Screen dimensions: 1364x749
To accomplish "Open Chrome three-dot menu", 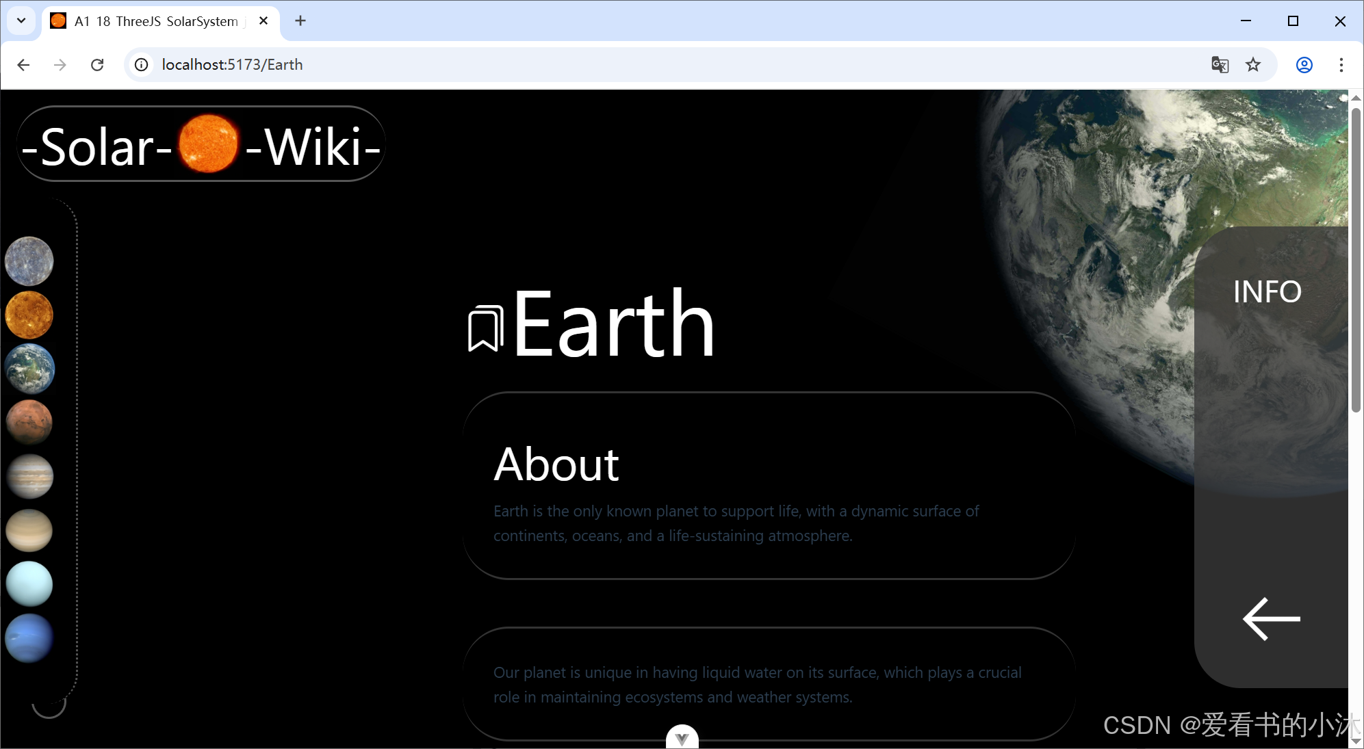I will [x=1341, y=64].
